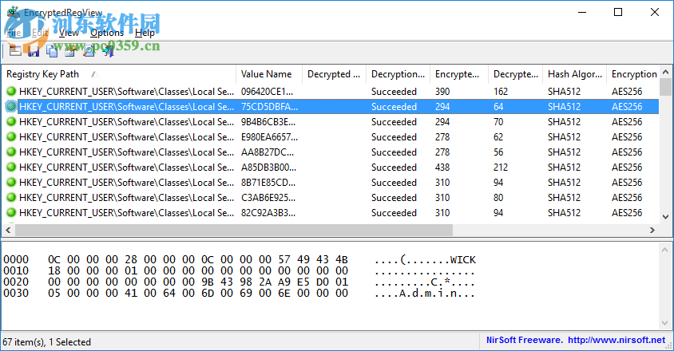This screenshot has height=351, width=674.
Task: Click decrypted size 162 cell
Action: (501, 92)
